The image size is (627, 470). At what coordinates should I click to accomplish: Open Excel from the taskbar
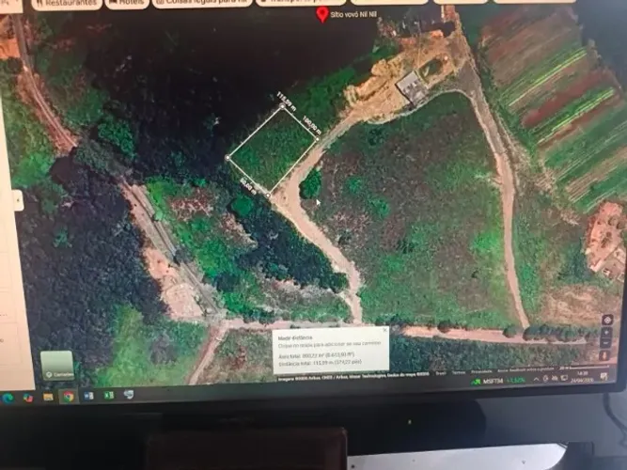[108, 395]
